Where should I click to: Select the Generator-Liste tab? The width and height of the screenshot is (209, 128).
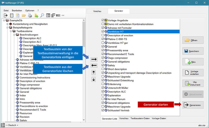pyautogui.click(x=109, y=119)
